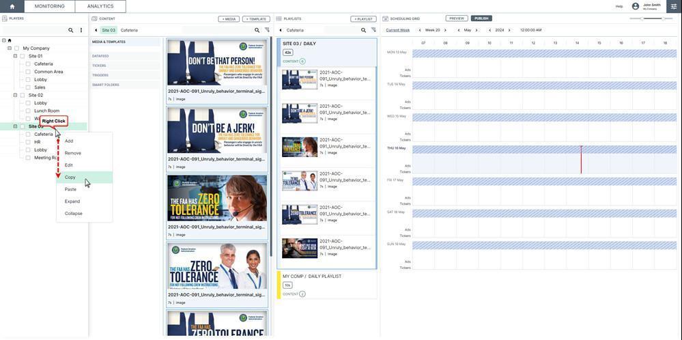
Task: Select the Don't Be That Person thumbnail
Action: (217, 62)
